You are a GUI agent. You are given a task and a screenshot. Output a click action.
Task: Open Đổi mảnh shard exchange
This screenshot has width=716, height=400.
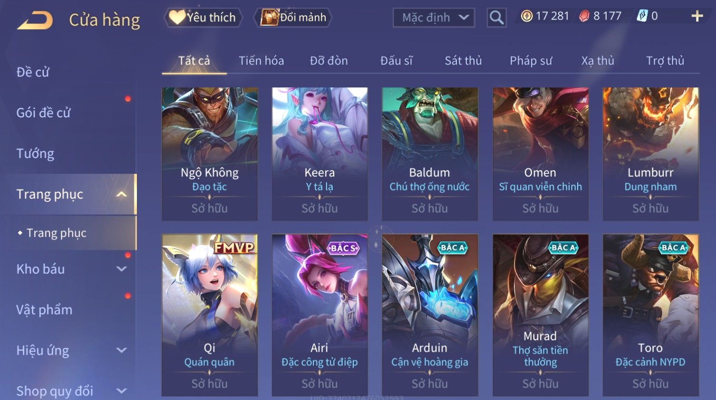293,18
